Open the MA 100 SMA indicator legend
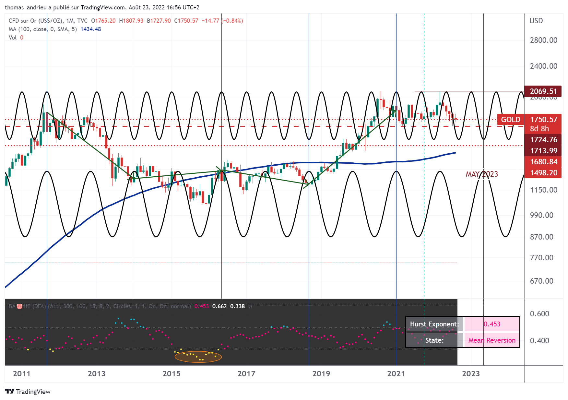Viewport: 568px width, 400px height. pyautogui.click(x=42, y=29)
